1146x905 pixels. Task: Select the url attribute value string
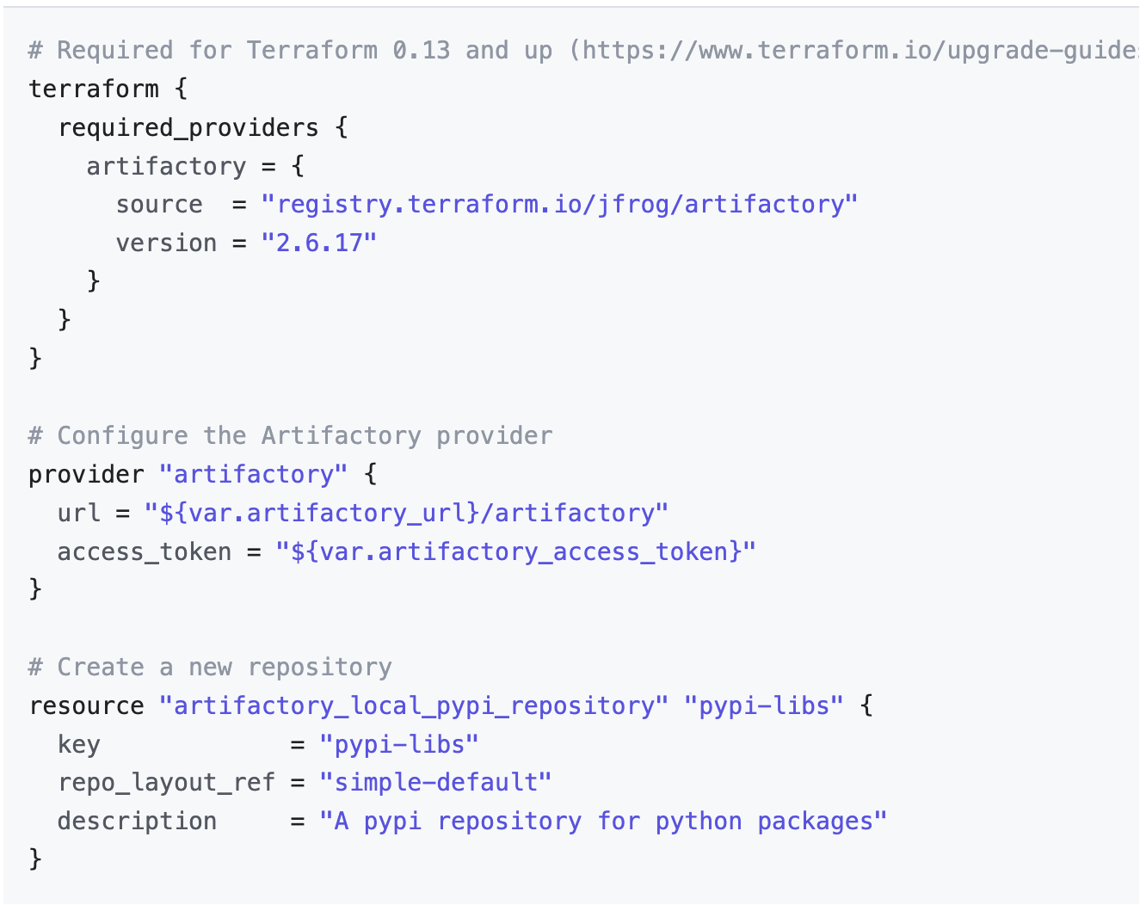point(405,512)
